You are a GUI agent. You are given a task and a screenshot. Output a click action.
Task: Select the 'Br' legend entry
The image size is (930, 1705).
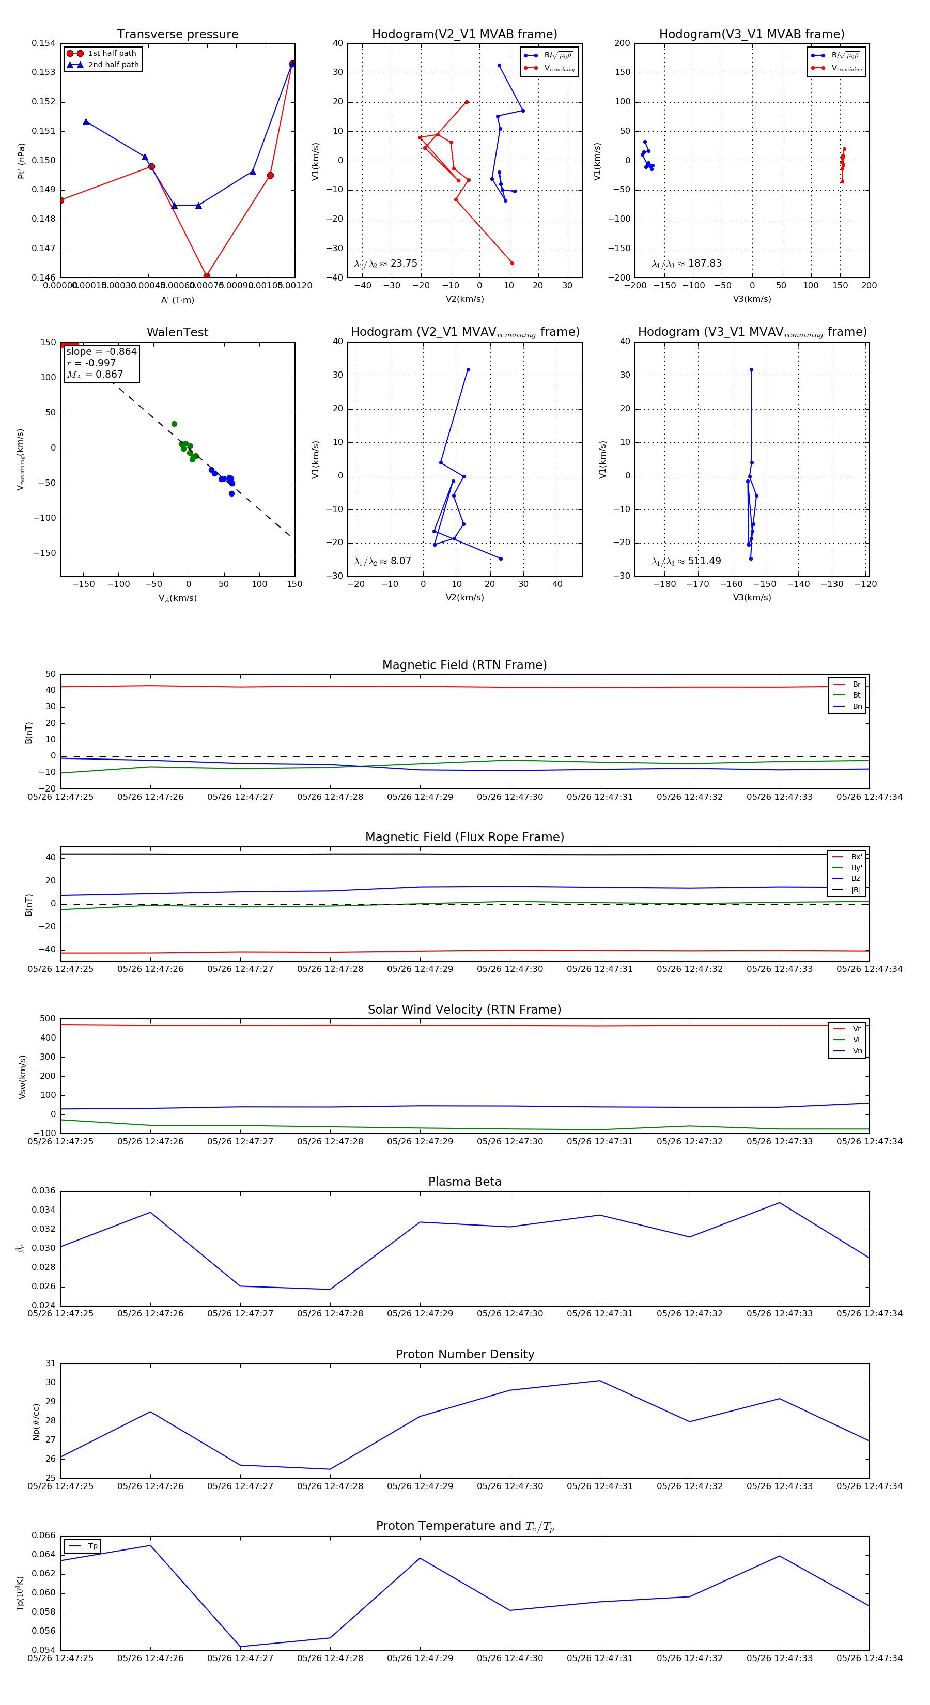tap(847, 685)
